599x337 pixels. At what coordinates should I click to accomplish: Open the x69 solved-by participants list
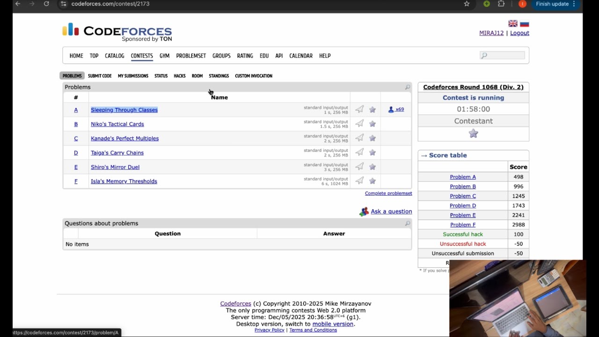pos(396,110)
